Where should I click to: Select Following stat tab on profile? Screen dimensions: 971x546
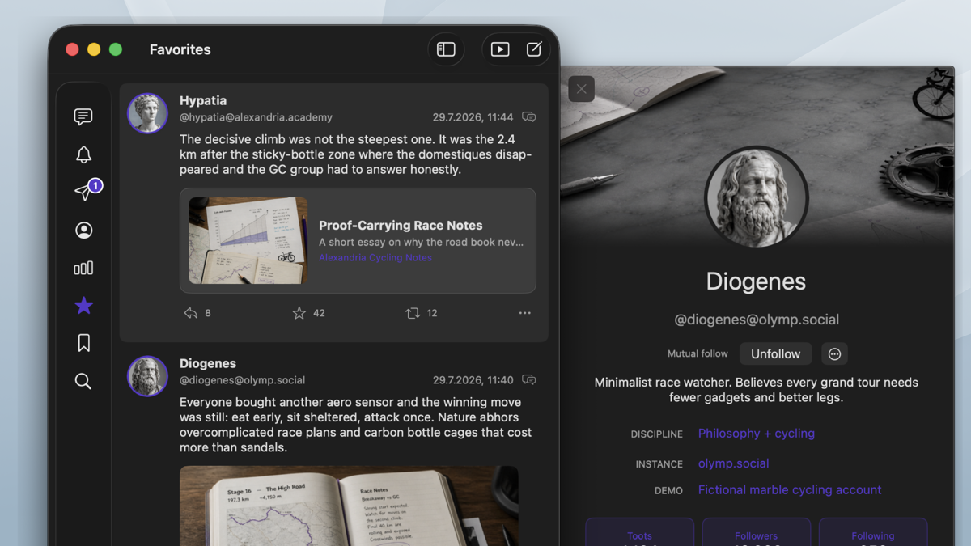[x=873, y=532]
